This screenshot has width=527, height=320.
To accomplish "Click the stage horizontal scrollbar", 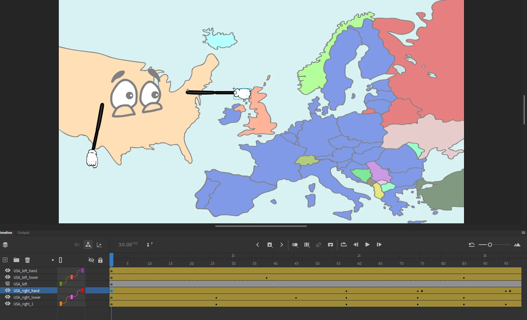I will click(261, 226).
